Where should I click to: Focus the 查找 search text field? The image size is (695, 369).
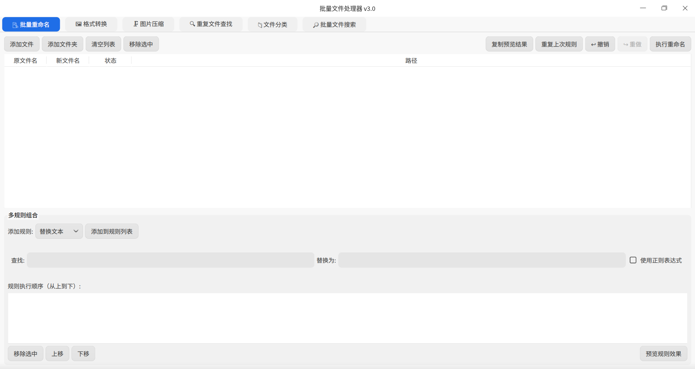click(x=171, y=260)
